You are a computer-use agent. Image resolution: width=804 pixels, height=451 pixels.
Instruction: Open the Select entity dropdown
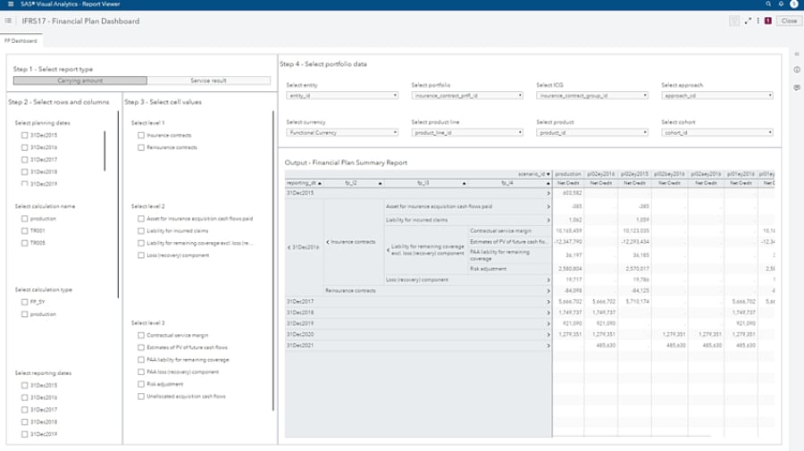pos(342,96)
